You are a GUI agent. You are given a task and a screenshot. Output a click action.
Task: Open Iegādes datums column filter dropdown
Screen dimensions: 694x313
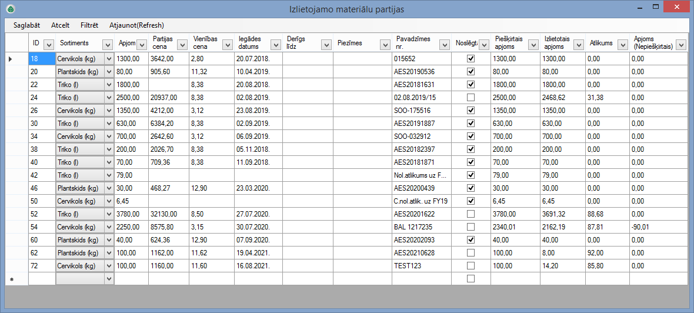(x=275, y=44)
